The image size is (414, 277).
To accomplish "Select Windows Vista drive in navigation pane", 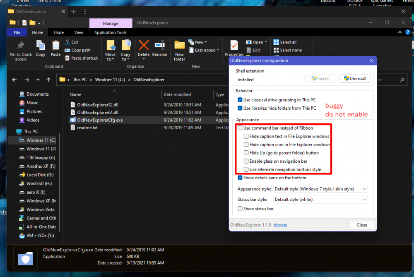I will (41, 210).
